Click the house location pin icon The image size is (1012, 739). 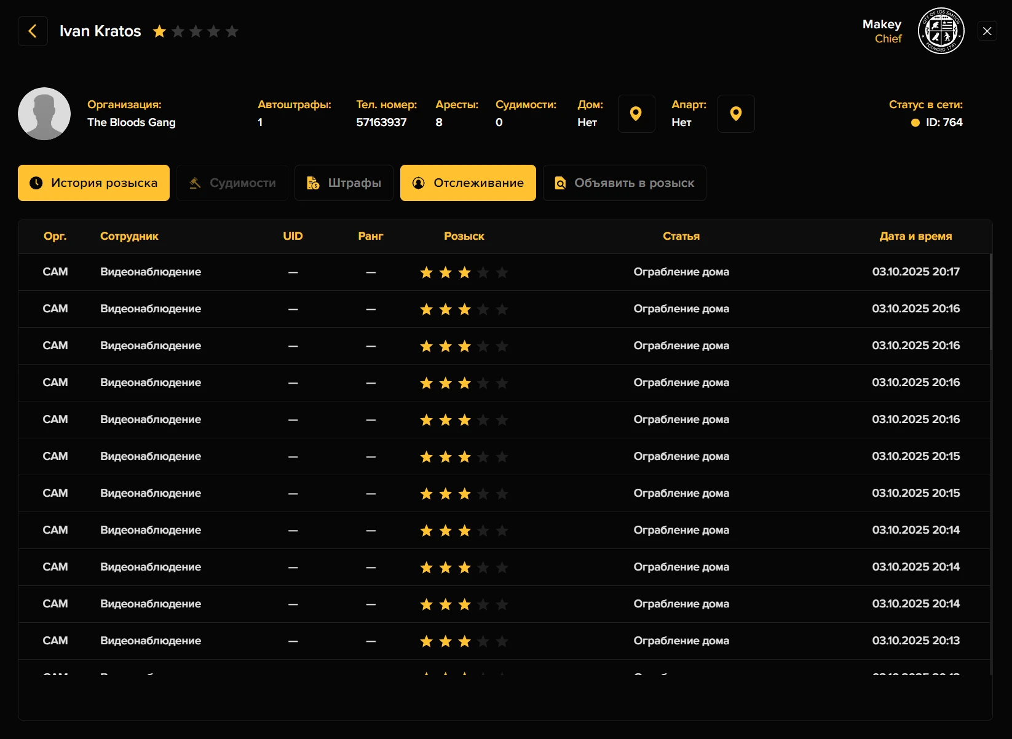[x=636, y=114]
